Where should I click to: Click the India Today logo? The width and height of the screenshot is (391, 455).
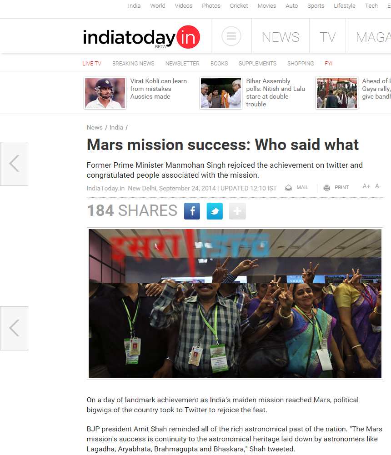(142, 37)
